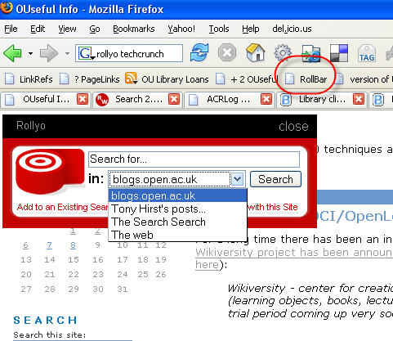
Task: Click the TAG del.icio.us toolbar icon
Action: [x=367, y=53]
